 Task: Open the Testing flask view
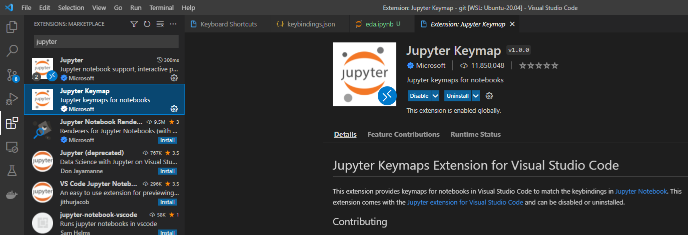12,171
